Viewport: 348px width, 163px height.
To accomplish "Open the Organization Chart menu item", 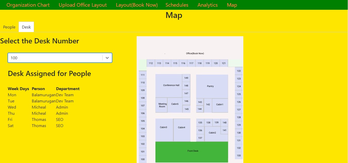I will coord(28,5).
